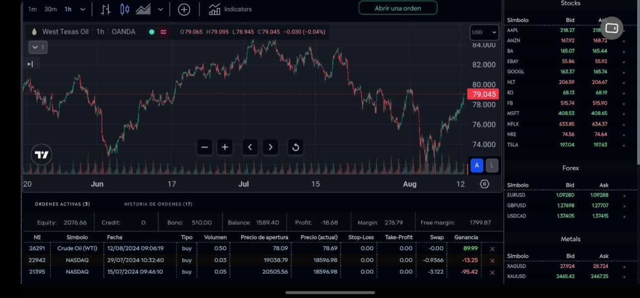This screenshot has height=298, width=640.
Task: Toggle log scale 'L' button
Action: point(492,165)
